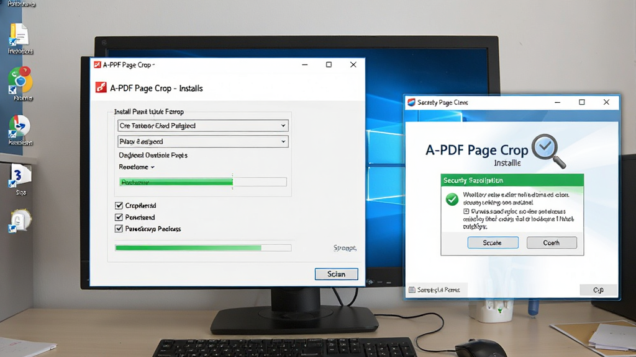Click the magnifying glass checkmark icon
The image size is (636, 357).
tap(548, 151)
